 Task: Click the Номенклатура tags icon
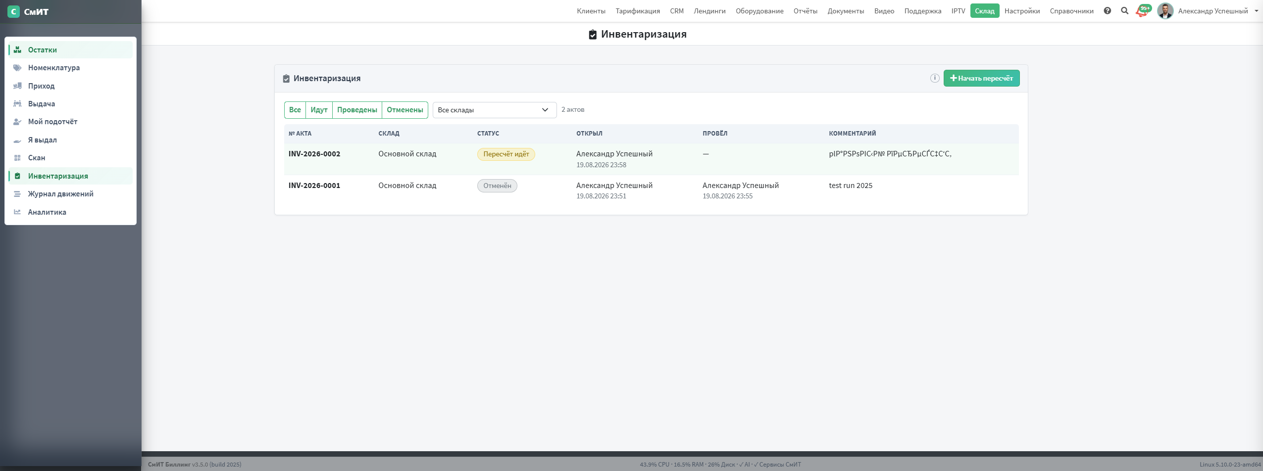(x=17, y=68)
